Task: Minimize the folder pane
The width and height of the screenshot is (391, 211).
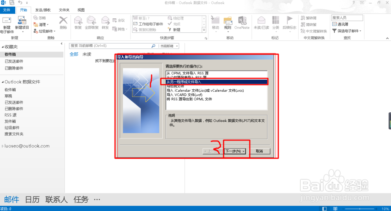Action: coord(62,44)
